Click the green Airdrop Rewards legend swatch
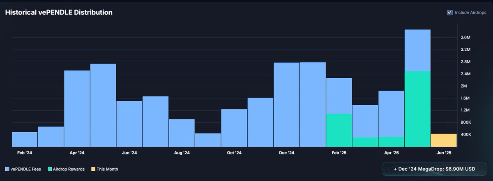This screenshot has width=493, height=181. point(50,169)
